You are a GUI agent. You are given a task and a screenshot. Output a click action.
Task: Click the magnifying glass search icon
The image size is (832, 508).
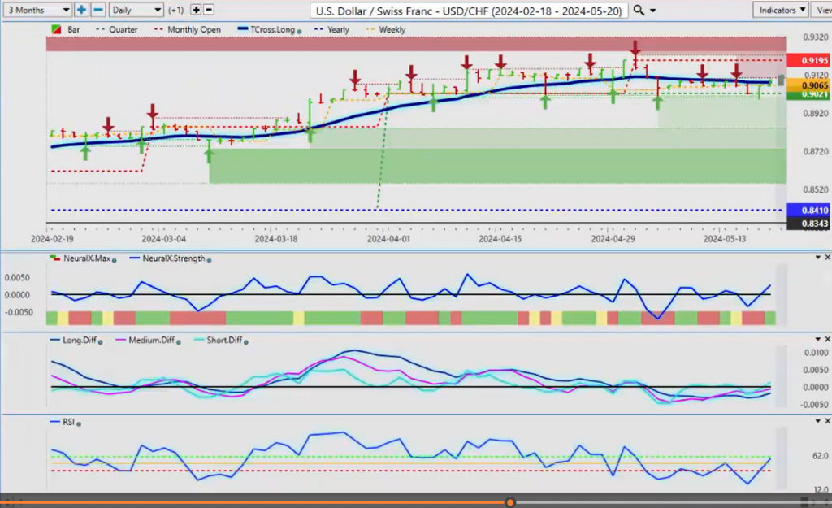[x=639, y=10]
